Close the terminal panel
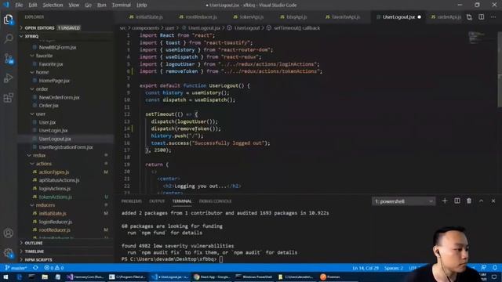This screenshot has height=282, width=502. tap(493, 201)
